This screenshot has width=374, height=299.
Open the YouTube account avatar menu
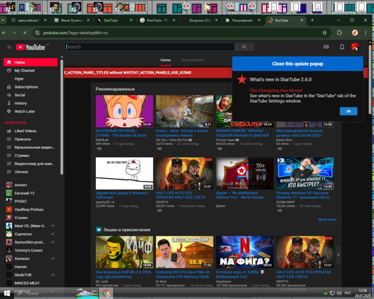click(x=355, y=47)
